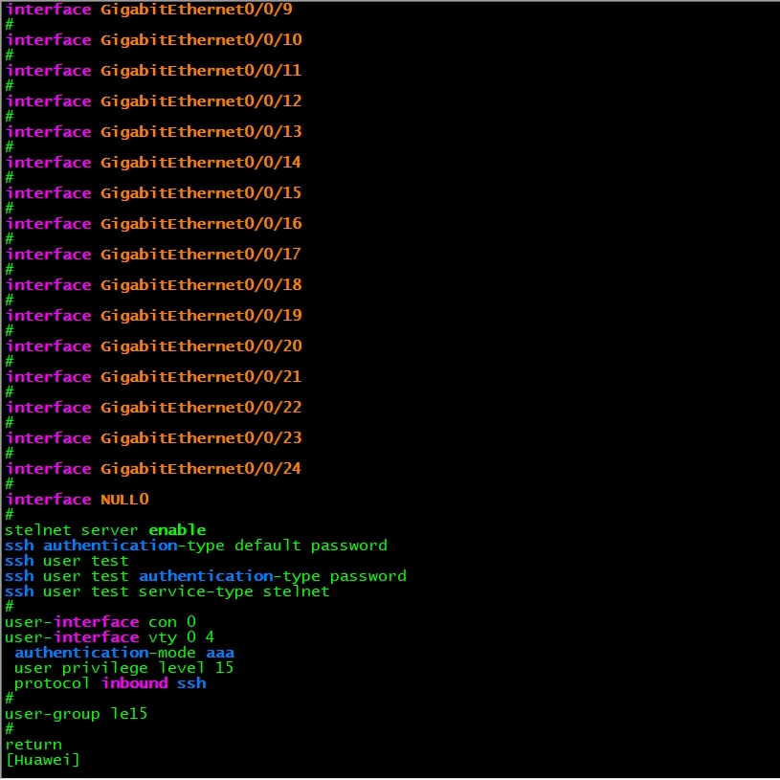Click the line 'user-interface con 0'
780x780 pixels.
click(100, 622)
